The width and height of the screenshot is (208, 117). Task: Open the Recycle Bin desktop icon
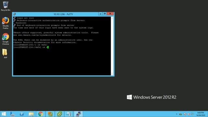point(6,6)
